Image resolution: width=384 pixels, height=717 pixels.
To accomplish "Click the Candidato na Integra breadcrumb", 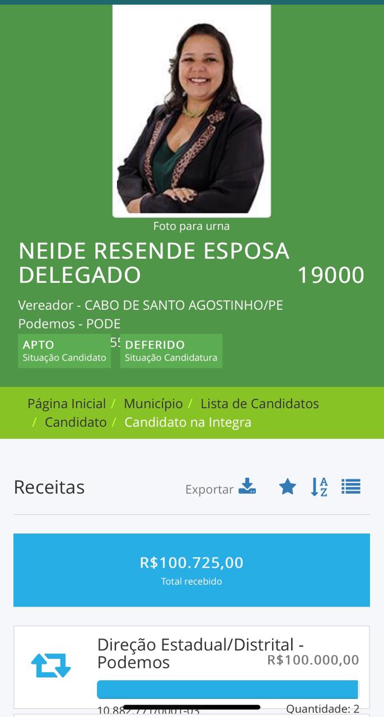I will click(x=188, y=422).
